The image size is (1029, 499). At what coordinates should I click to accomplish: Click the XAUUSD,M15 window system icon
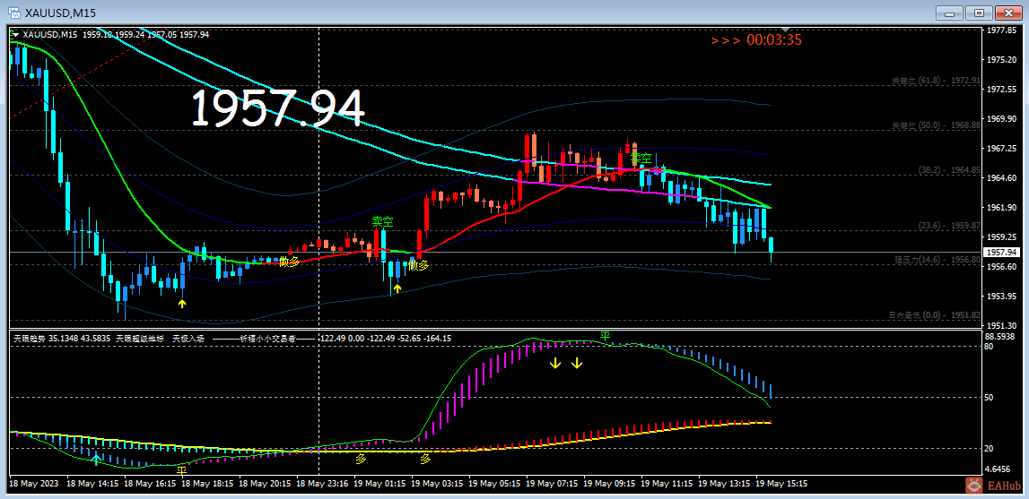tap(13, 12)
